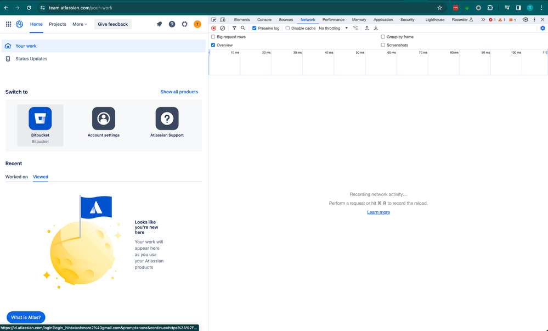Click the Bitbucket product icon
The width and height of the screenshot is (548, 331).
point(40,119)
